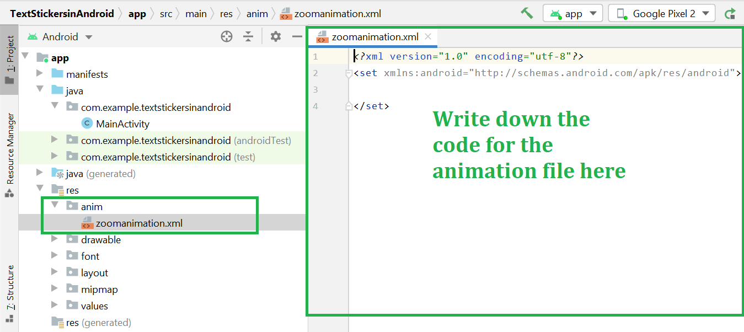Open the Google Pixel 2 device dropdown
The image size is (744, 332).
(x=662, y=13)
